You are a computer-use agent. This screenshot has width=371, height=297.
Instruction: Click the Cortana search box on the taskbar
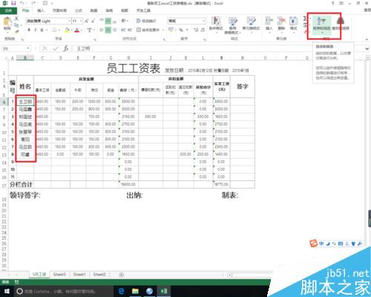[x=64, y=291]
